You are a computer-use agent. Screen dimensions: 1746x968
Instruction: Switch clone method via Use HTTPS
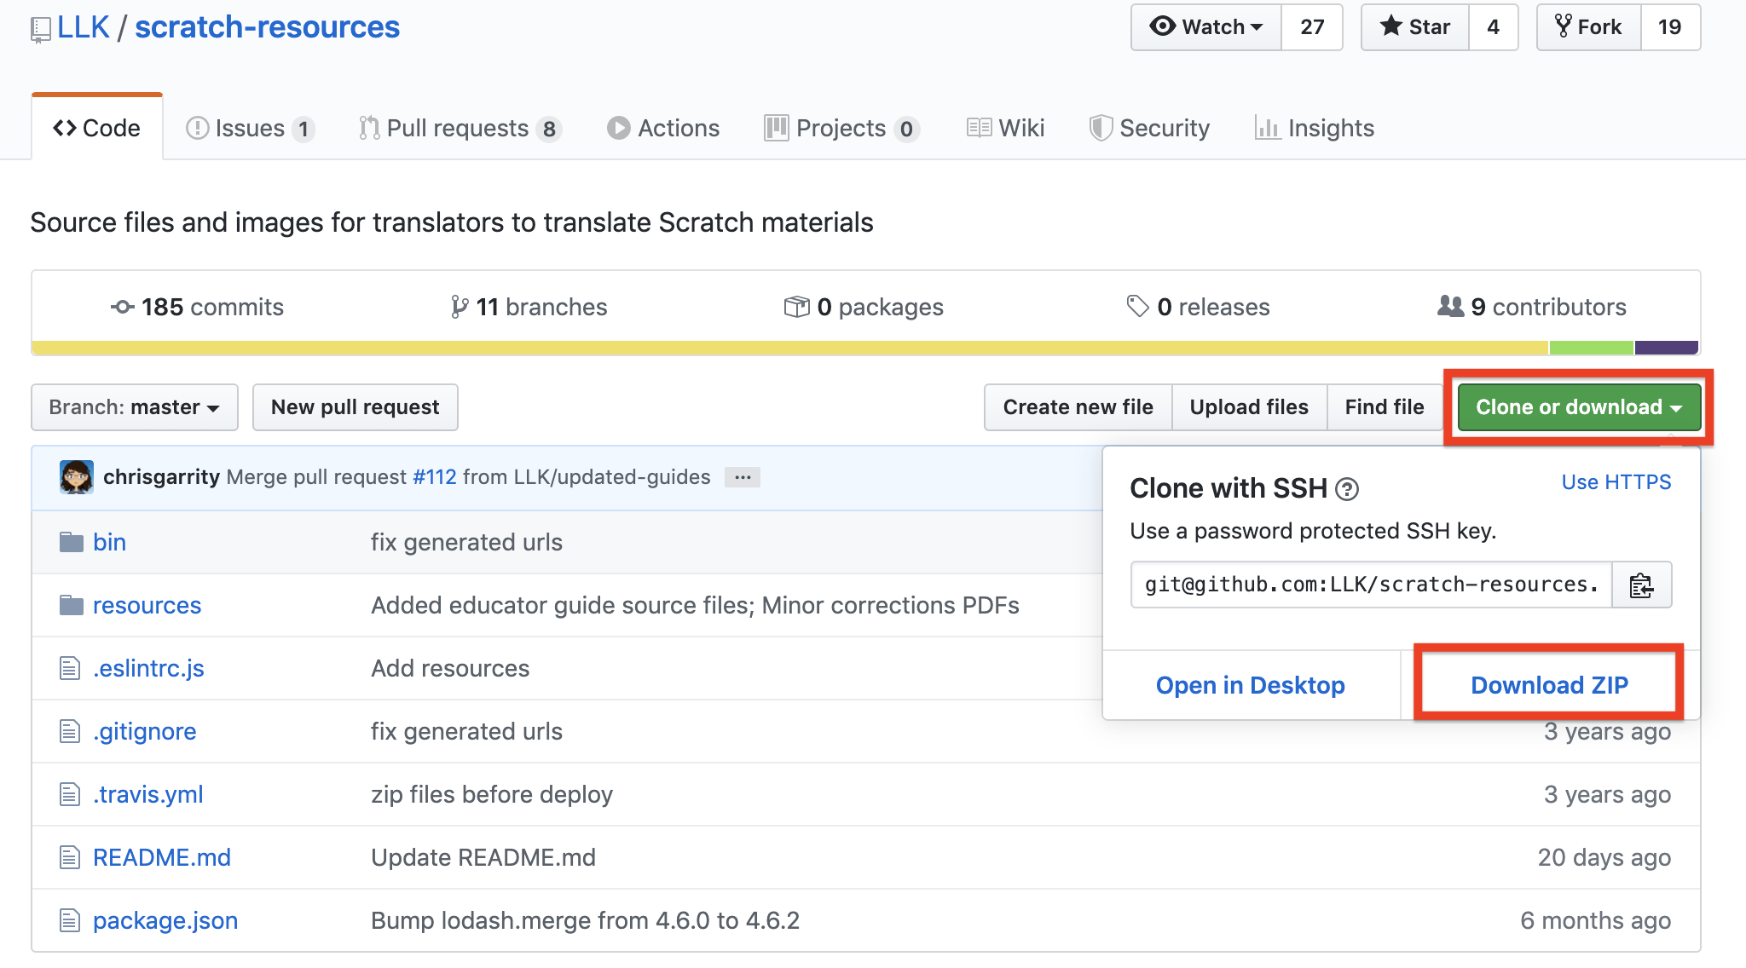click(x=1616, y=482)
